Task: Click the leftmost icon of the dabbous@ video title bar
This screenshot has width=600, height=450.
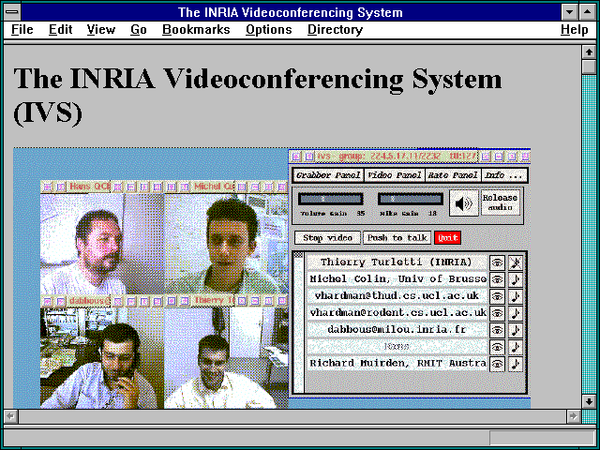Action: (47, 302)
